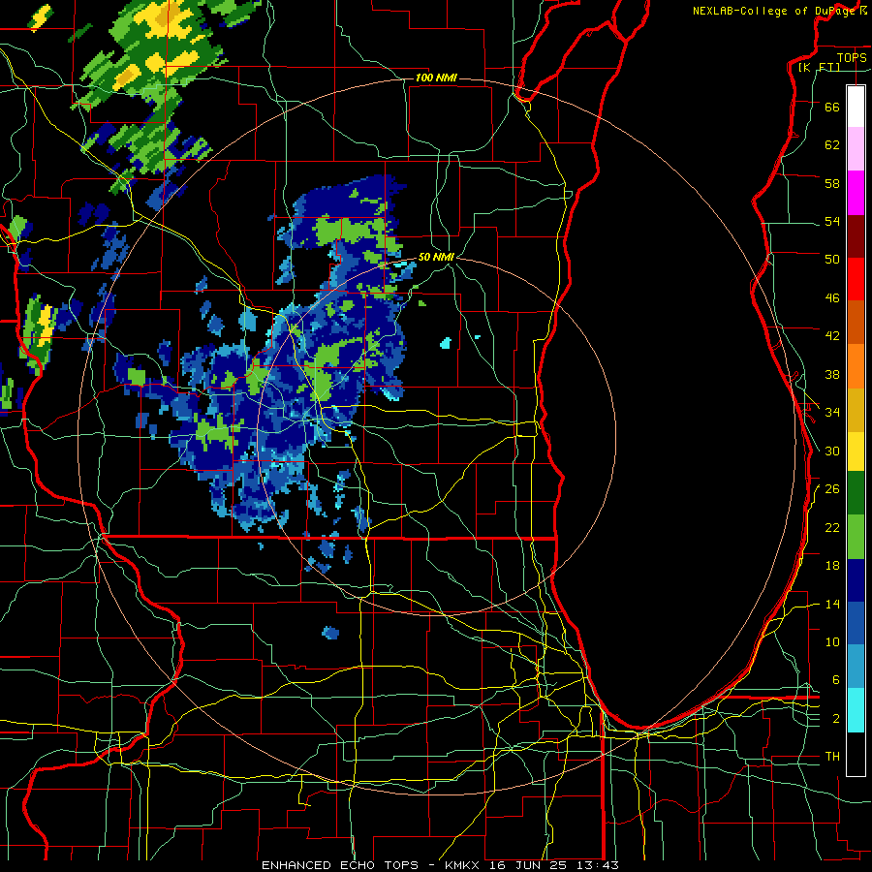Pick the navy blue legend swatch
Image resolution: width=872 pixels, height=872 pixels.
point(856,580)
